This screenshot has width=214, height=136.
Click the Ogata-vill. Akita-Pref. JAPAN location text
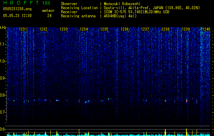(x=133, y=8)
